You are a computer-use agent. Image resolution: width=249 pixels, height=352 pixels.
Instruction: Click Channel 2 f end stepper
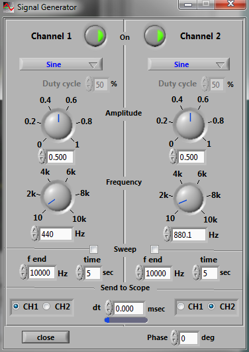tap(139, 272)
